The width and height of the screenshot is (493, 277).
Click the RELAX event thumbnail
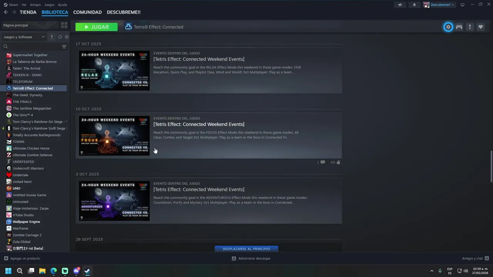point(114,71)
